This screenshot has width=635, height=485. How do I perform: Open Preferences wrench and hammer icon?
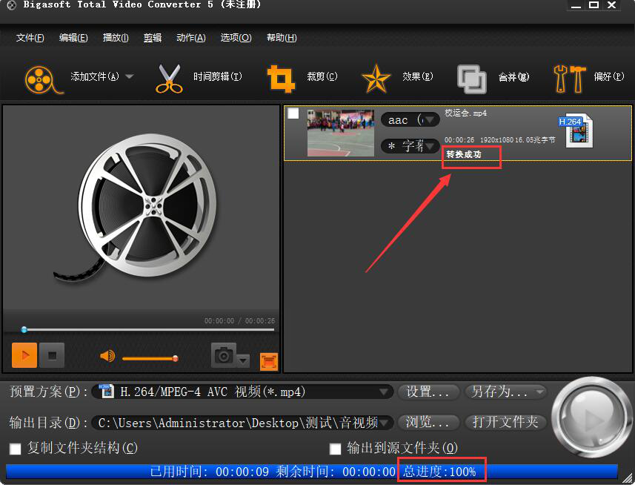click(569, 79)
